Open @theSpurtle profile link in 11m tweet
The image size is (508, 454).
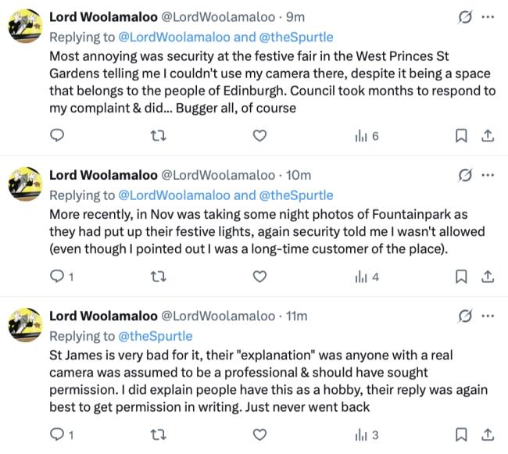coord(156,336)
